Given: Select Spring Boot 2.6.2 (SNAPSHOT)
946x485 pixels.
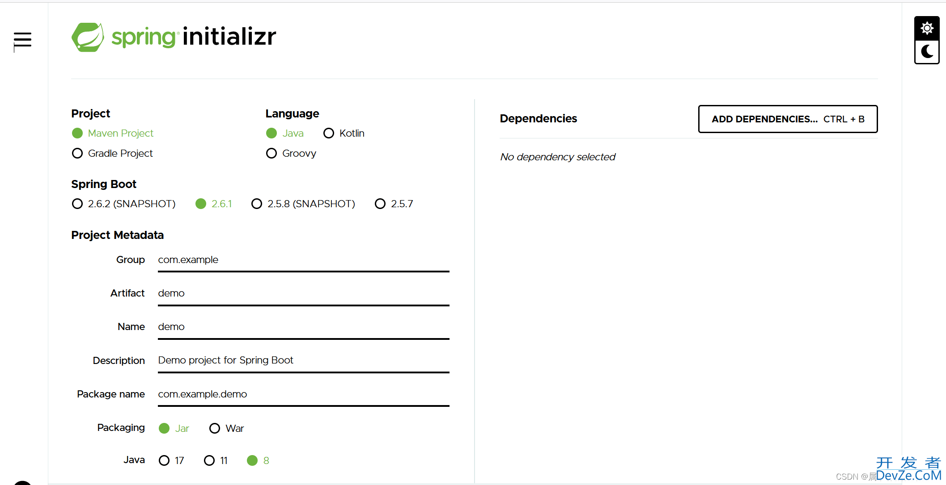Looking at the screenshot, I should (x=123, y=204).
